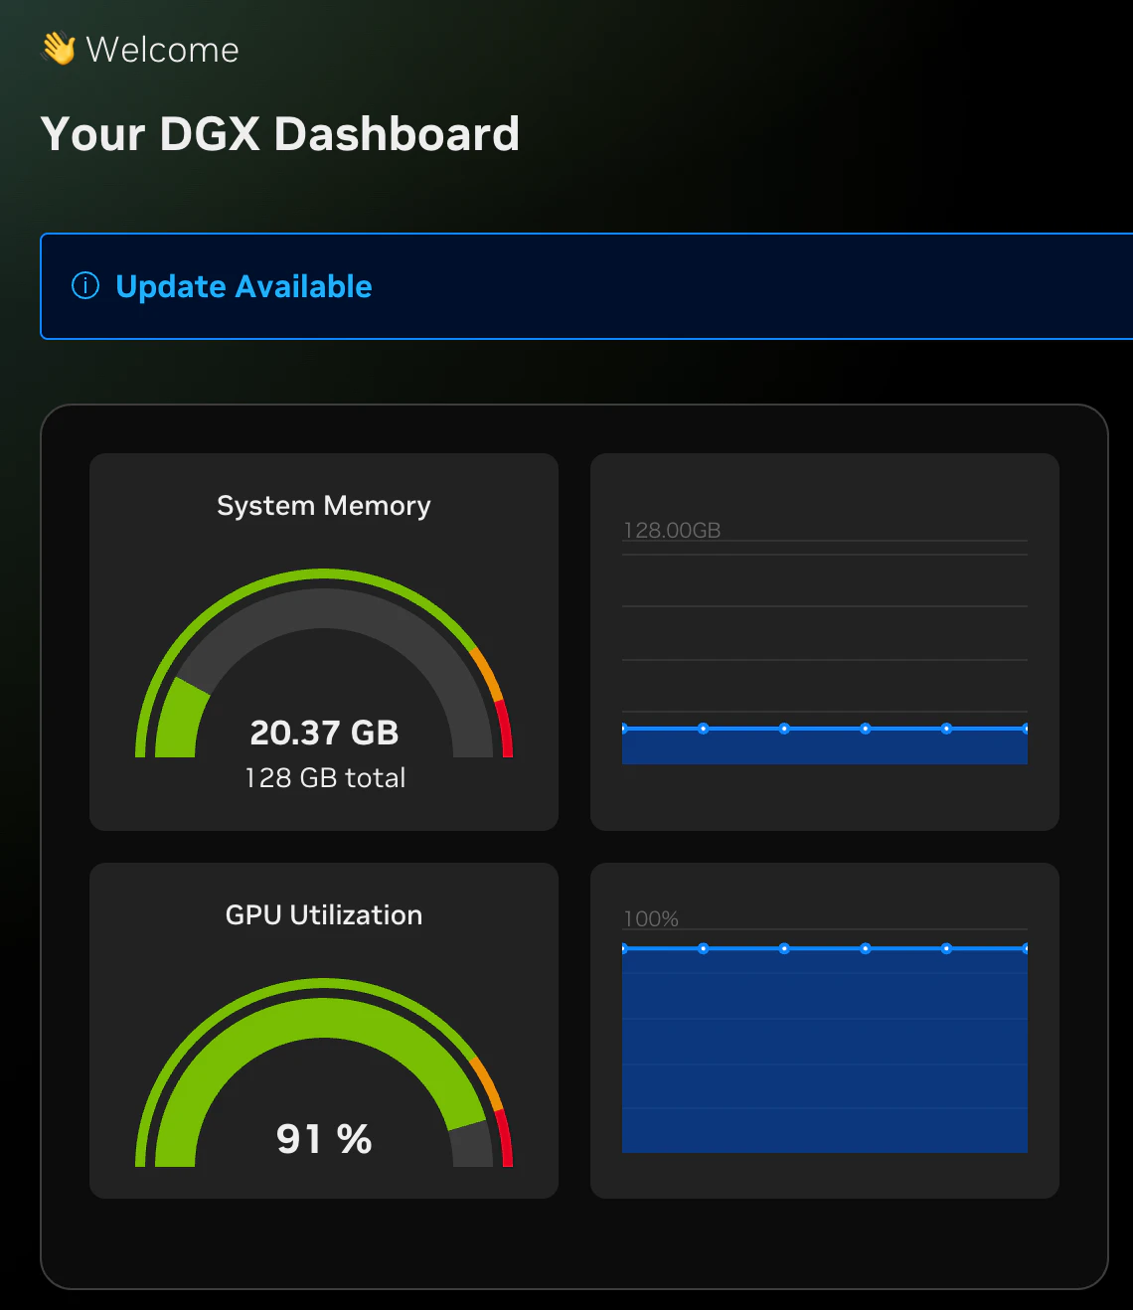Image resolution: width=1133 pixels, height=1310 pixels.
Task: Click the 128.00GB axis label
Action: [672, 530]
